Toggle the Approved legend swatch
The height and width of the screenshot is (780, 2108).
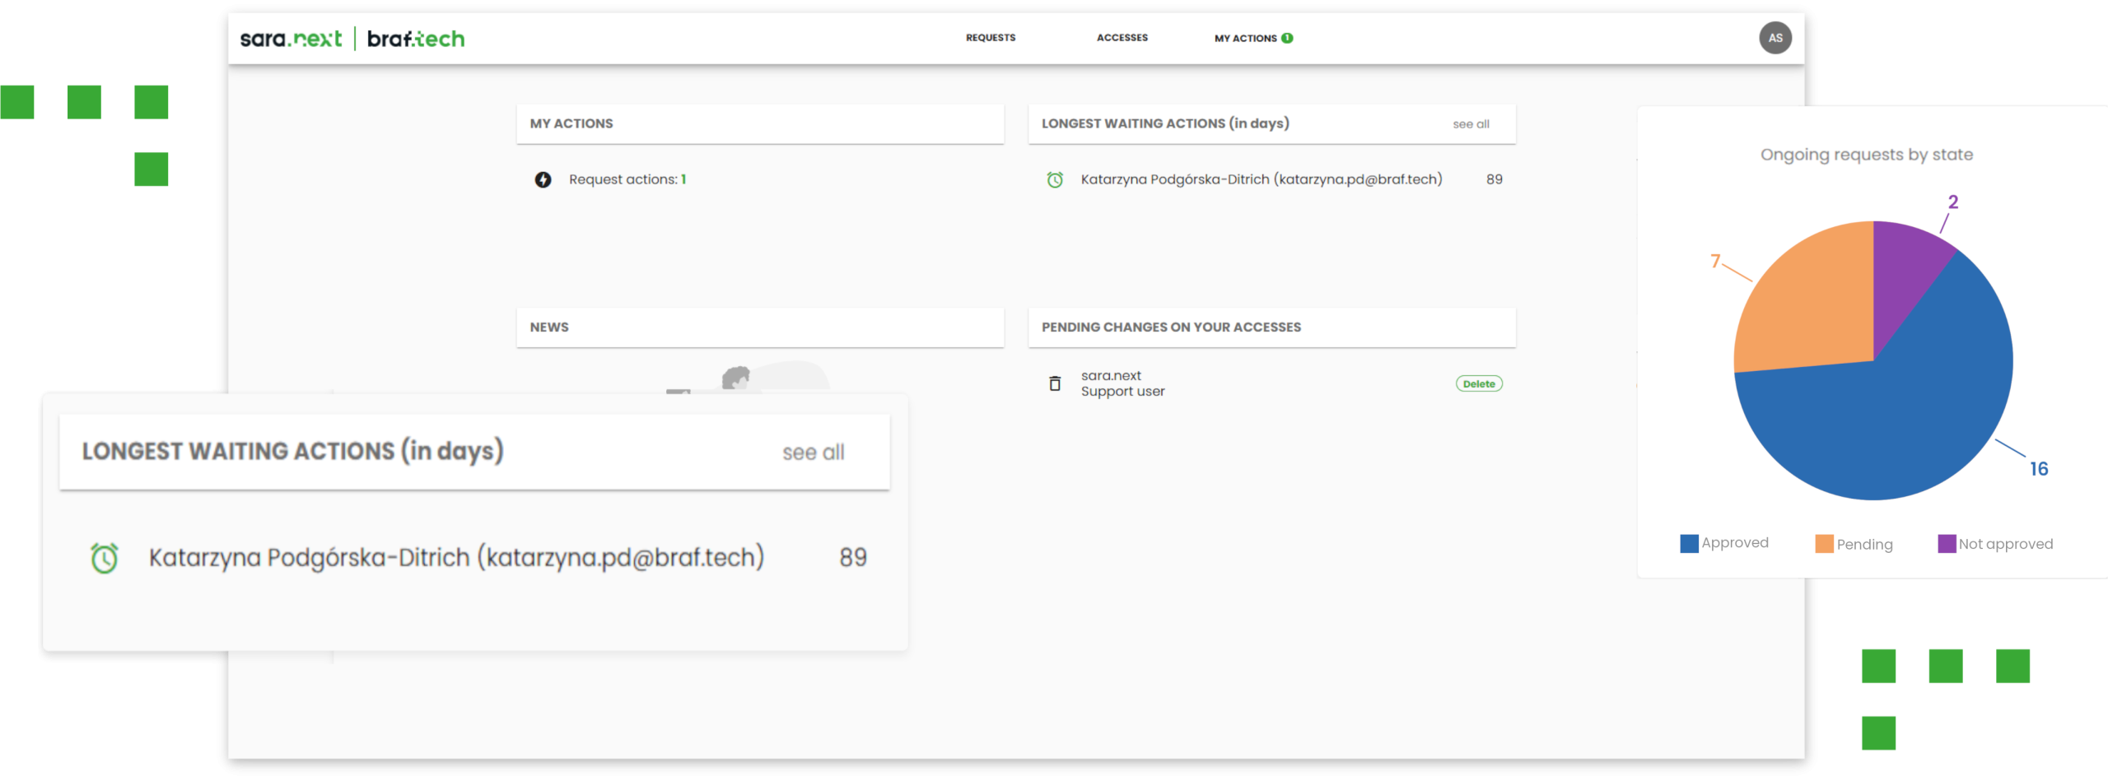(x=1689, y=544)
